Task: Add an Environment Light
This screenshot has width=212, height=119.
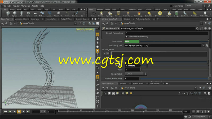Action: click(160, 14)
